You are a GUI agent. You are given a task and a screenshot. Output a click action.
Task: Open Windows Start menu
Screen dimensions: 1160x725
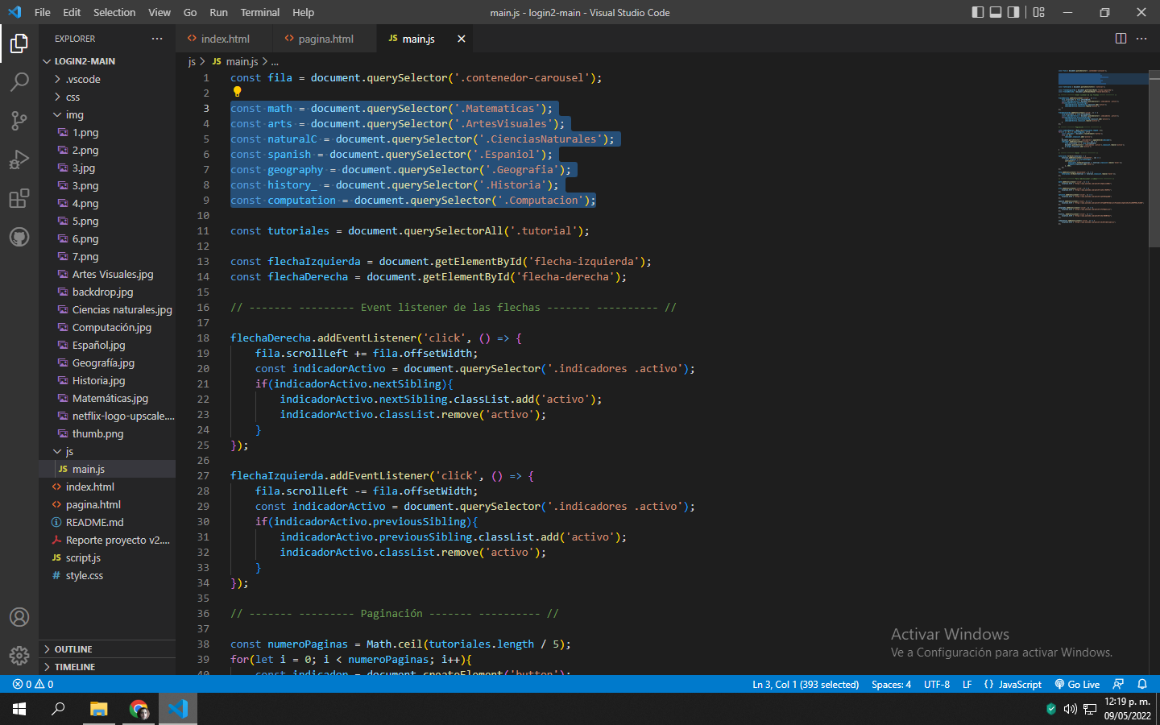[x=19, y=709]
